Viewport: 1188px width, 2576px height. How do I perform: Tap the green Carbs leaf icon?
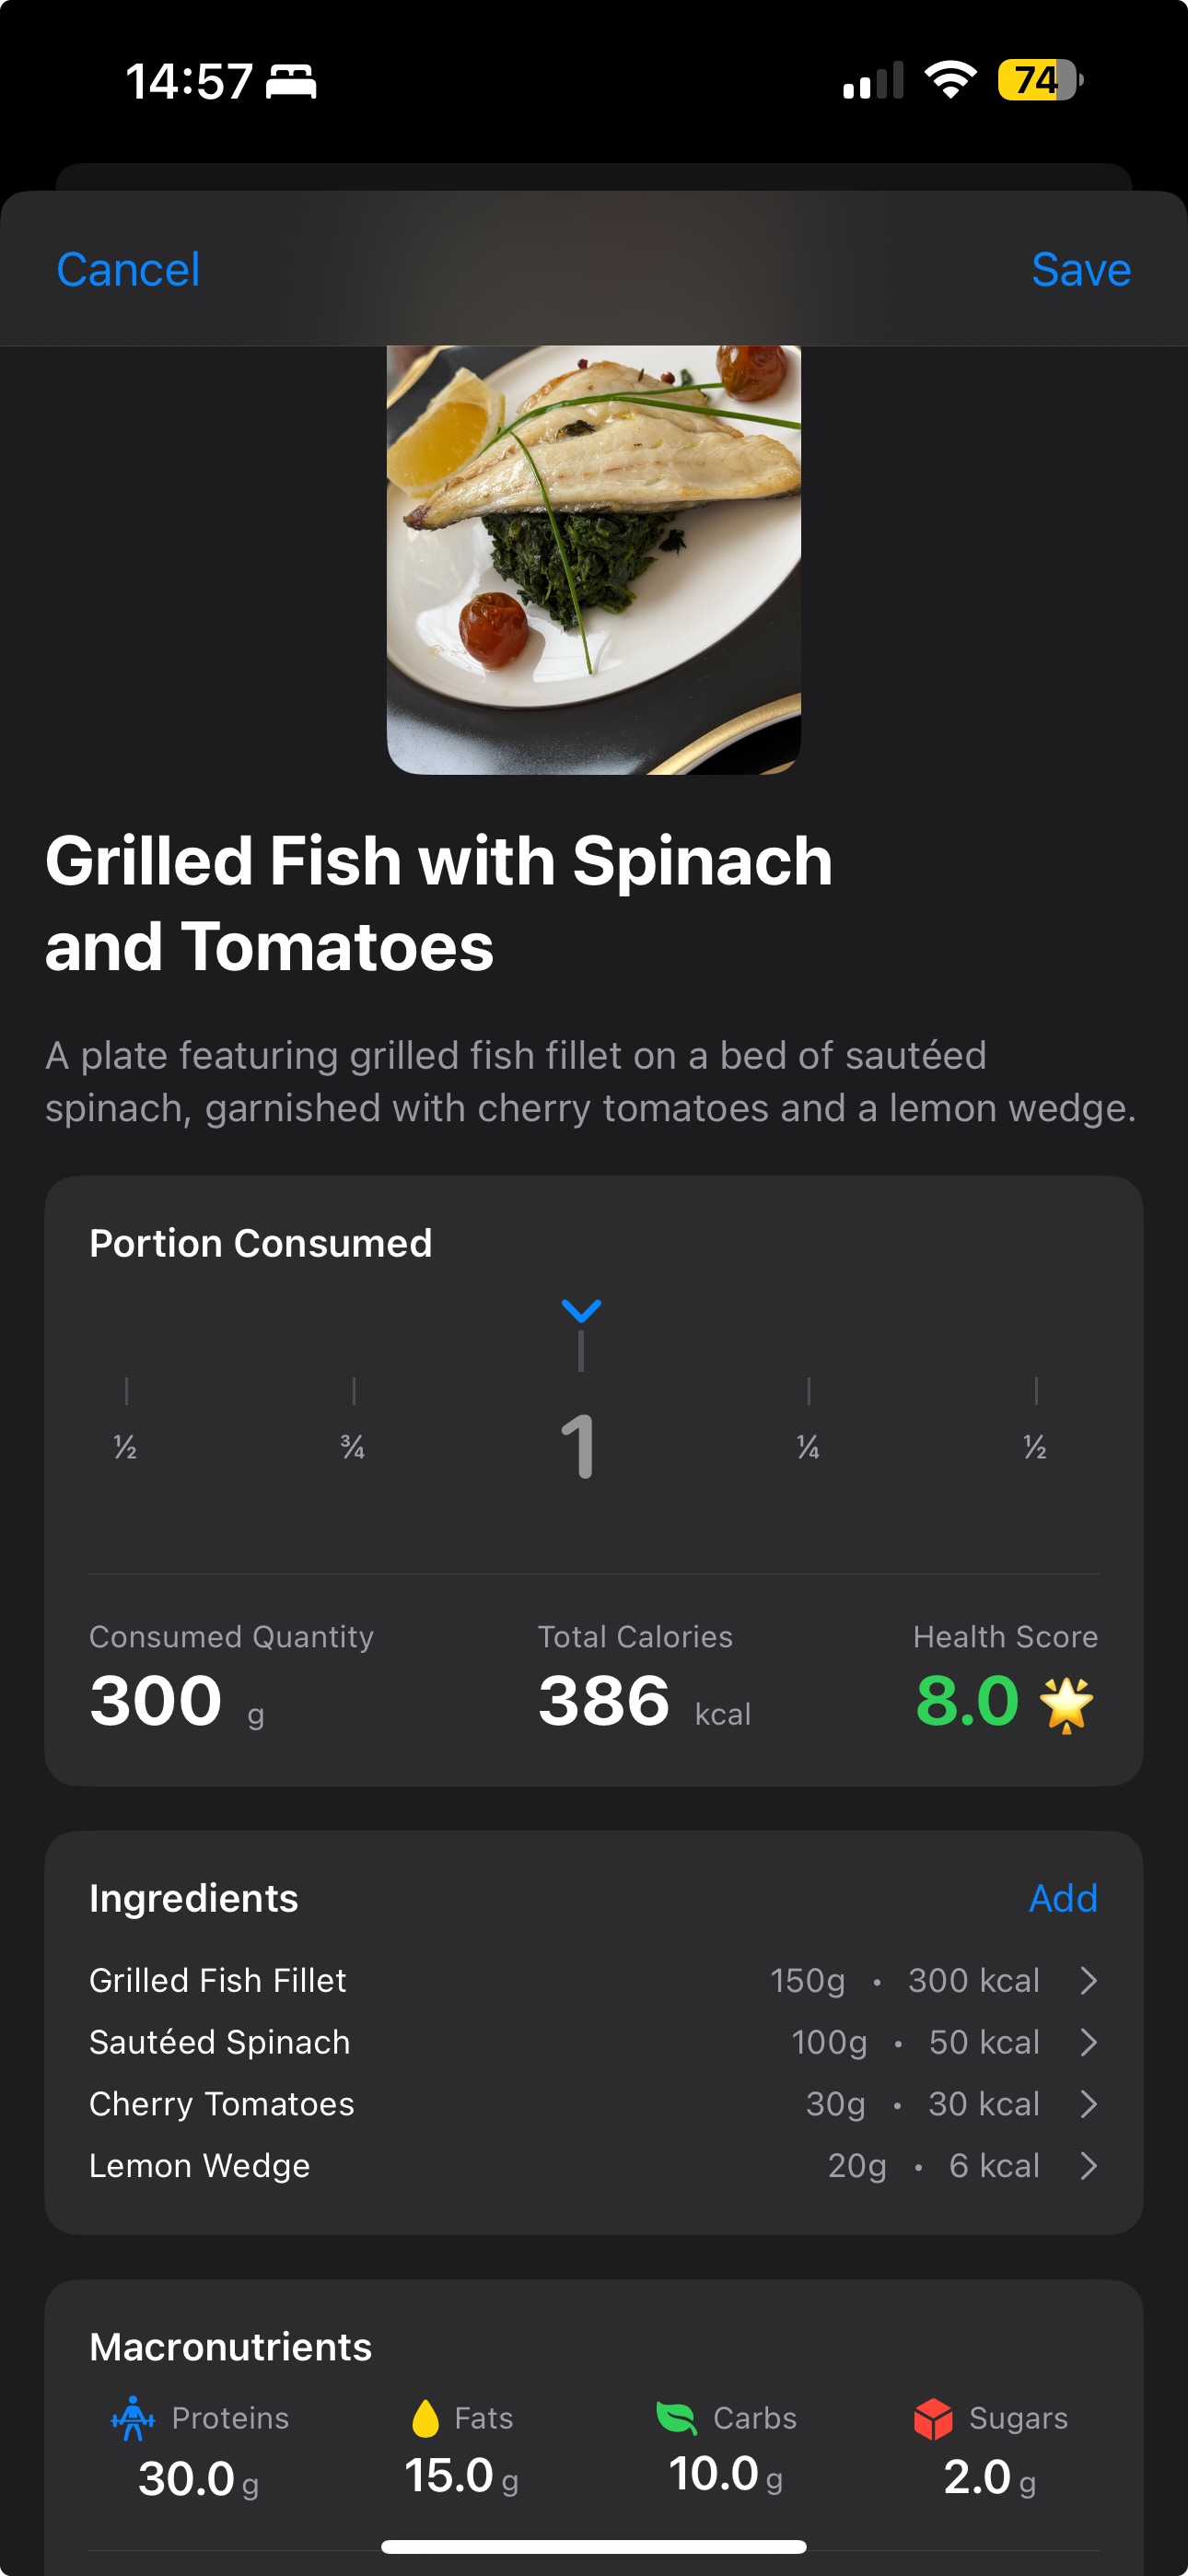click(676, 2417)
